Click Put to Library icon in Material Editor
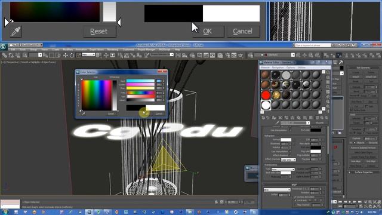The height and width of the screenshot is (215, 382). coord(298,118)
